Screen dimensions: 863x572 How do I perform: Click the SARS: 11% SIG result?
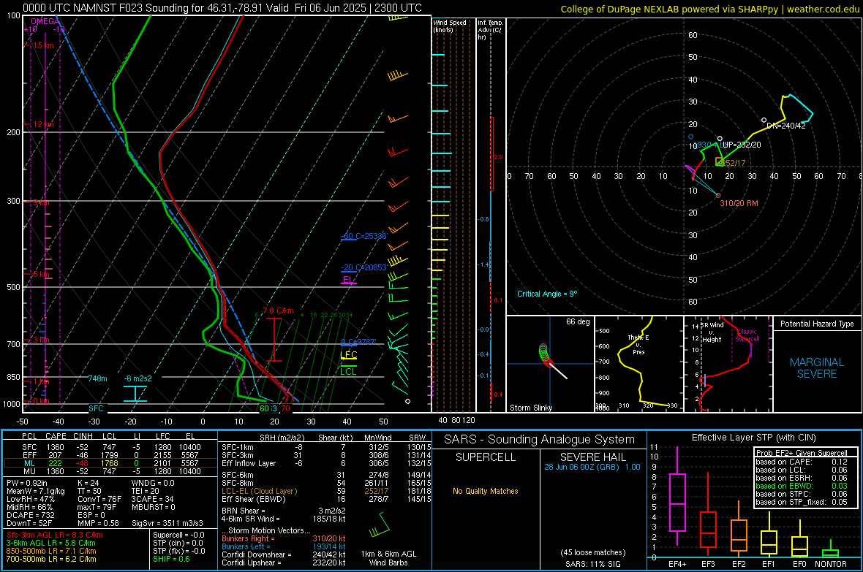pyautogui.click(x=592, y=564)
